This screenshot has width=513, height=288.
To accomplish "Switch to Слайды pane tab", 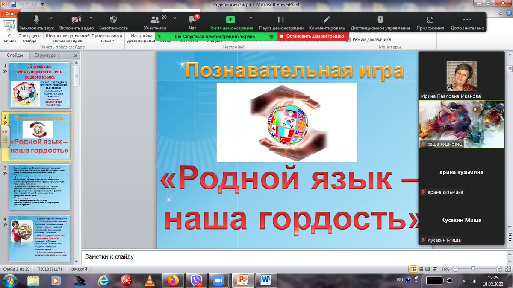I will click(15, 55).
